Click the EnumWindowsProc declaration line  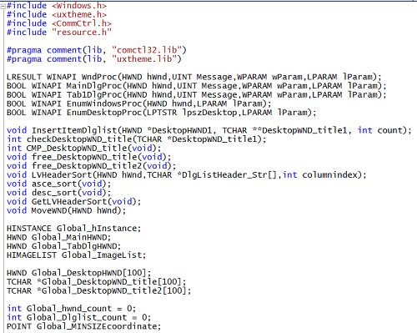click(139, 103)
